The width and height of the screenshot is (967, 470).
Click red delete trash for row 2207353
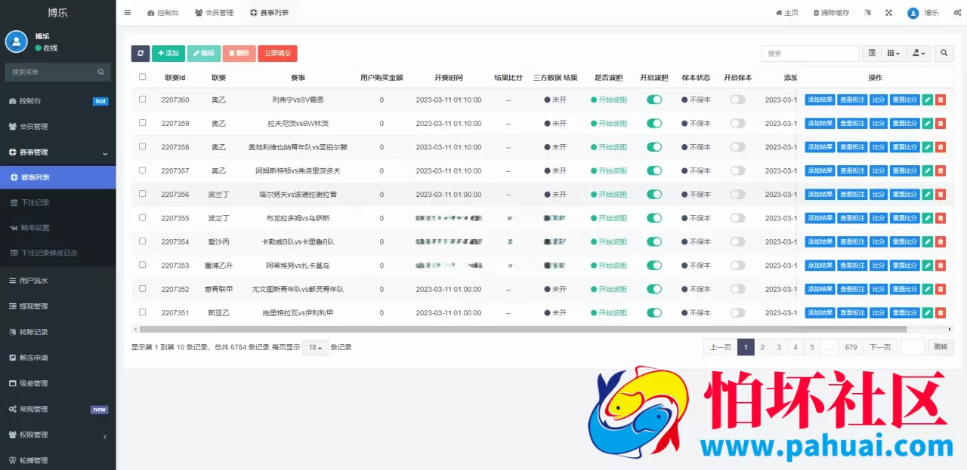coord(941,266)
